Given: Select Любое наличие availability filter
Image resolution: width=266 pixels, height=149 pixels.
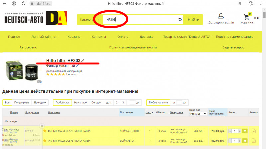Looking at the screenshot, I should click(x=158, y=102).
